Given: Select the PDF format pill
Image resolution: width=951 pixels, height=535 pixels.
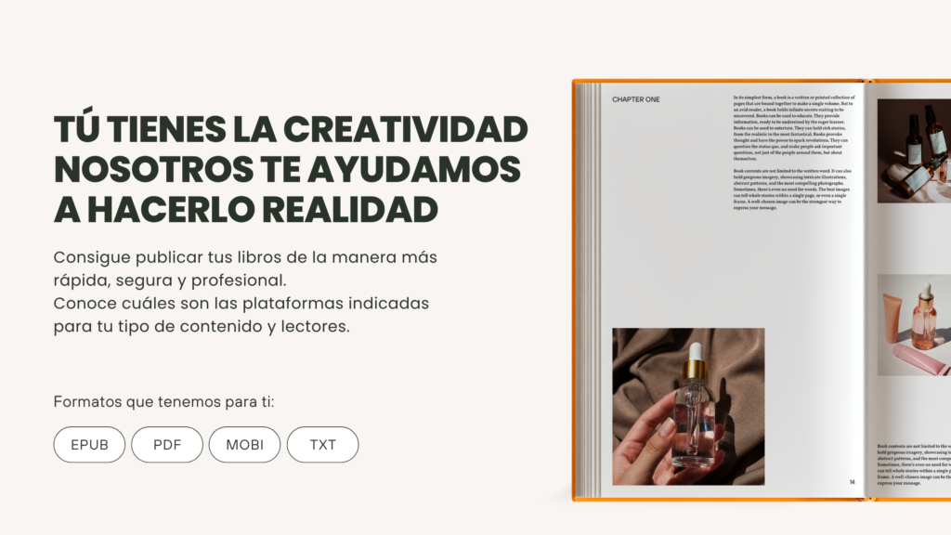Looking at the screenshot, I should click(167, 445).
